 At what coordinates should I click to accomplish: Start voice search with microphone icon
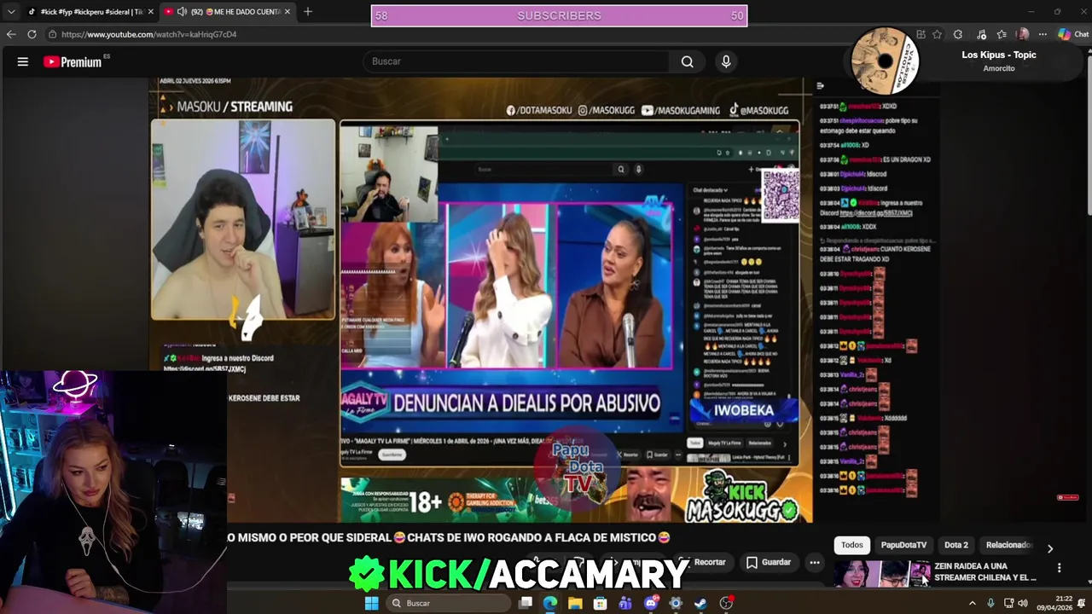tap(726, 61)
